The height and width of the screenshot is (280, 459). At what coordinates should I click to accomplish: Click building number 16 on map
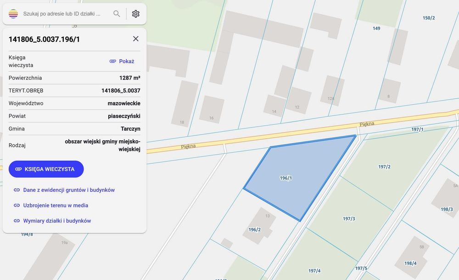[x=211, y=118]
